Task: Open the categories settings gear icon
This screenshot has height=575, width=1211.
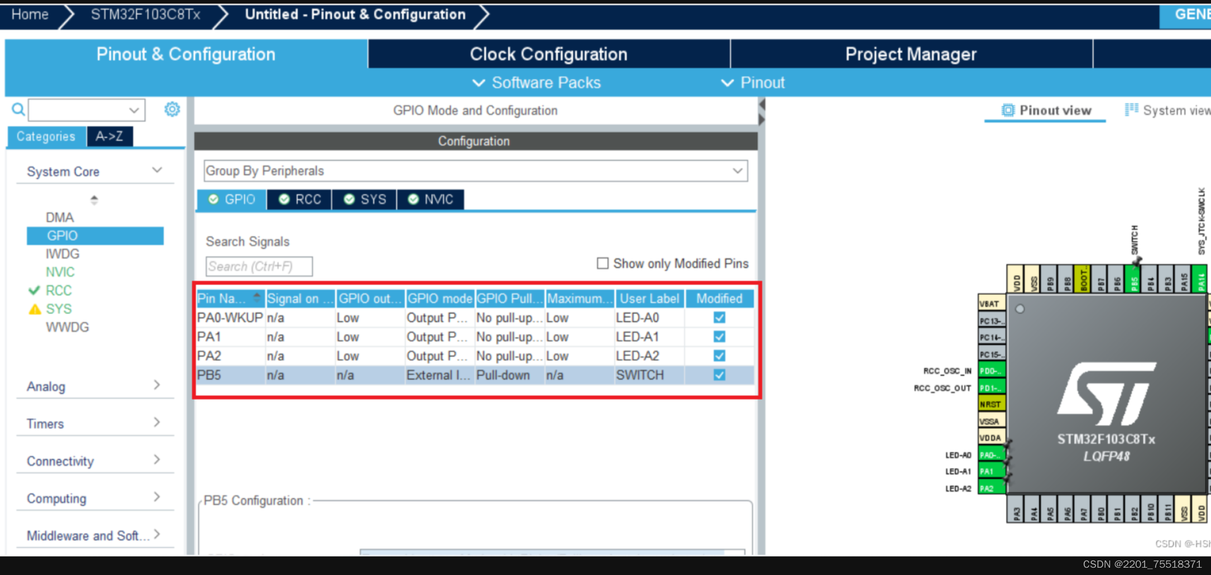Action: [x=172, y=109]
